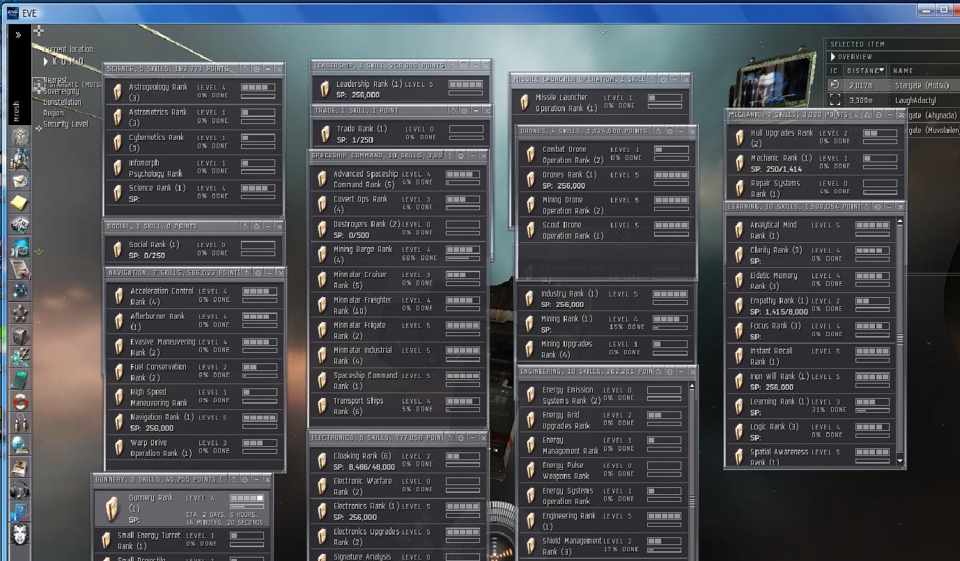The image size is (960, 561).
Task: Click the skill book icon beside Drones Rank
Action: click(531, 180)
